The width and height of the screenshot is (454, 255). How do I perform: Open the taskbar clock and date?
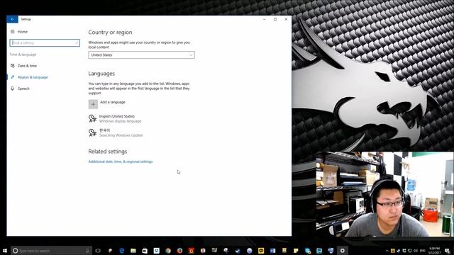[x=434, y=251]
